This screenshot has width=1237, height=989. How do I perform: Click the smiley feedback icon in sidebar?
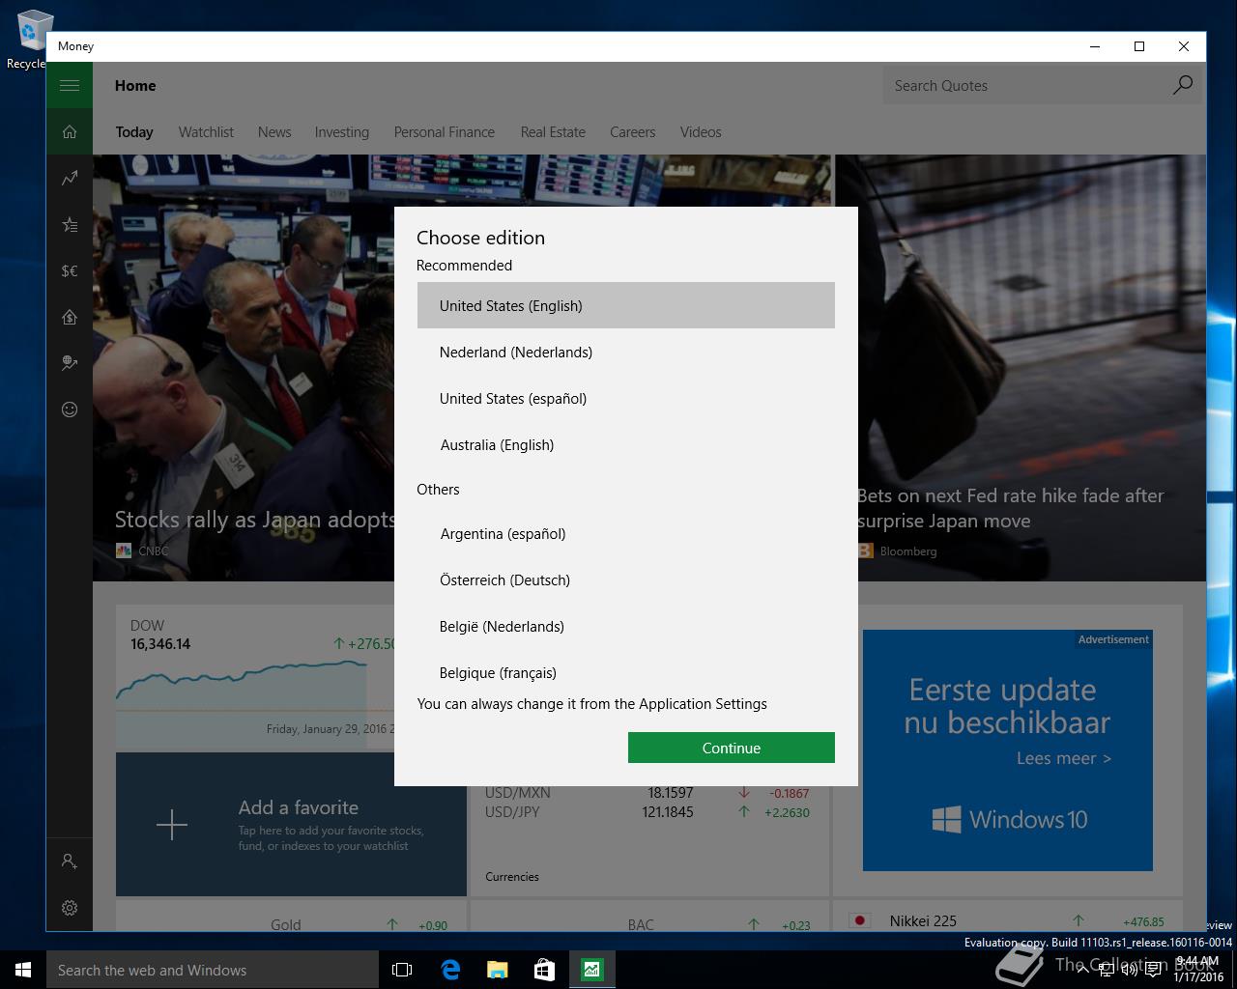point(70,410)
